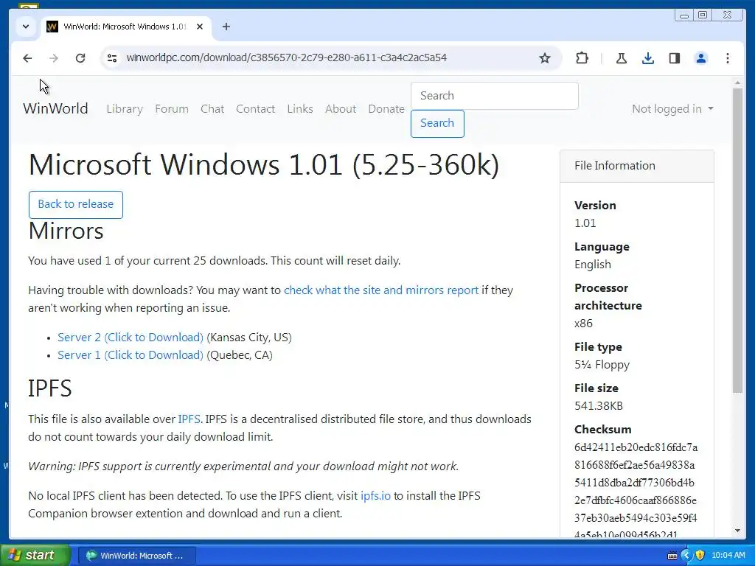Image resolution: width=755 pixels, height=566 pixels.
Task: Close the WinWorld tab
Action: [x=200, y=27]
